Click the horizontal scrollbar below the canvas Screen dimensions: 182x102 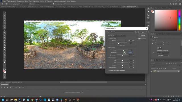tap(83, 82)
